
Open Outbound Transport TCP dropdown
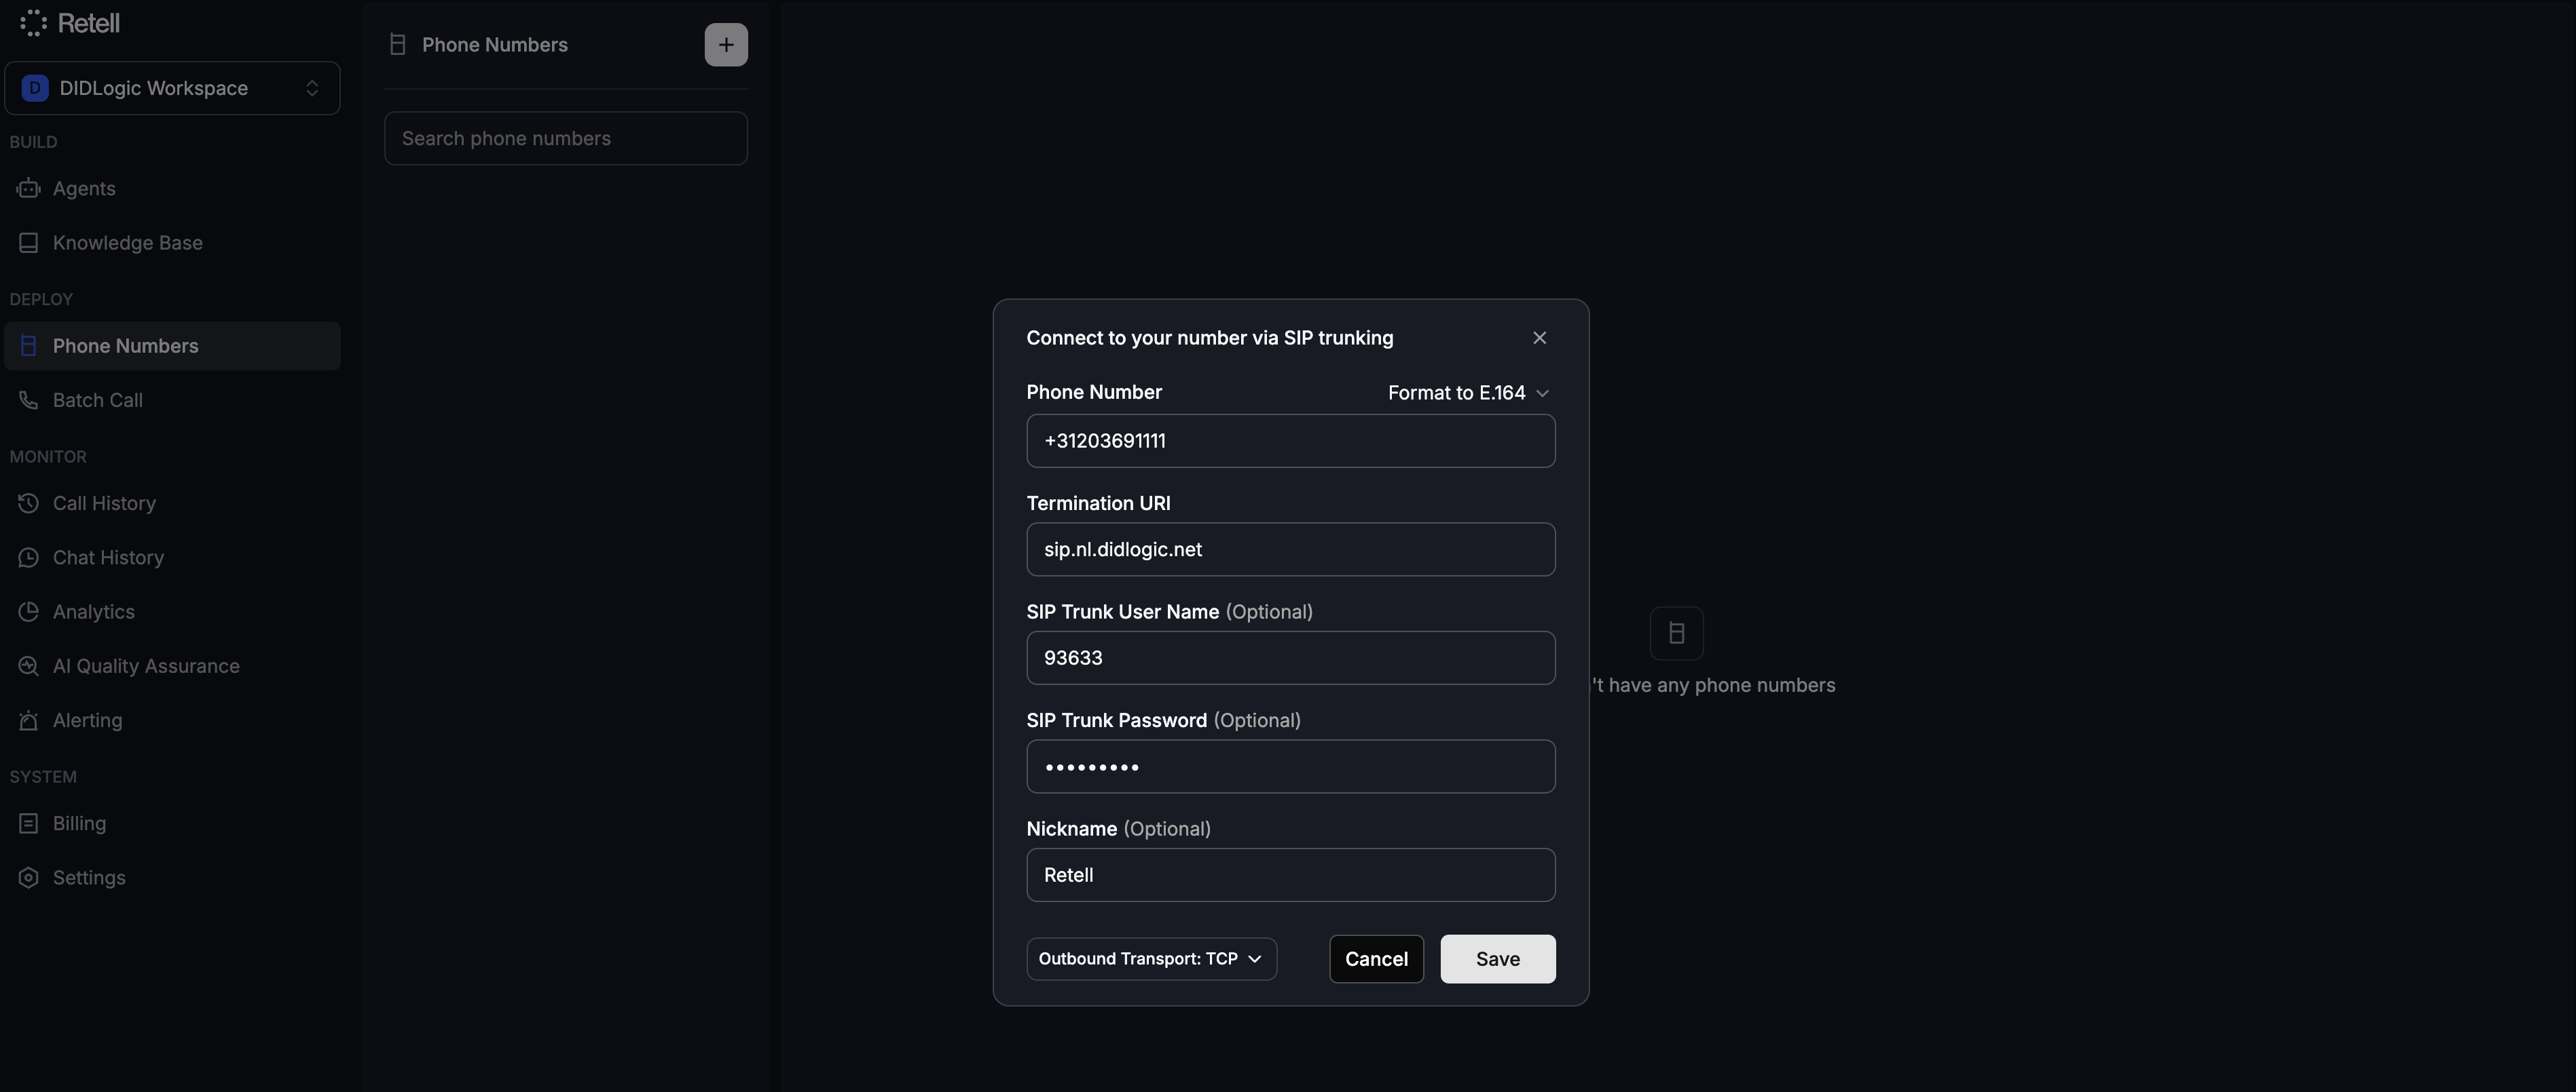pos(1150,958)
